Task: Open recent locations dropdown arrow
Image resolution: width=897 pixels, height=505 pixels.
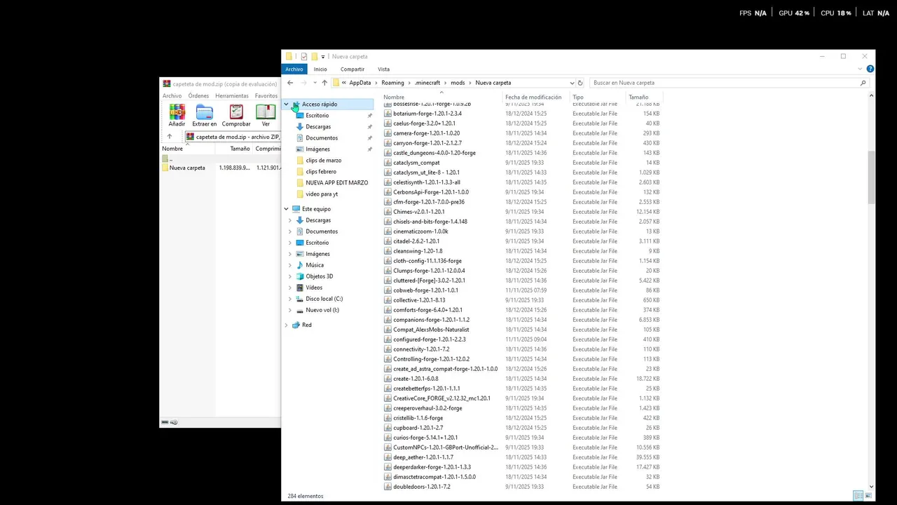Action: 315,83
